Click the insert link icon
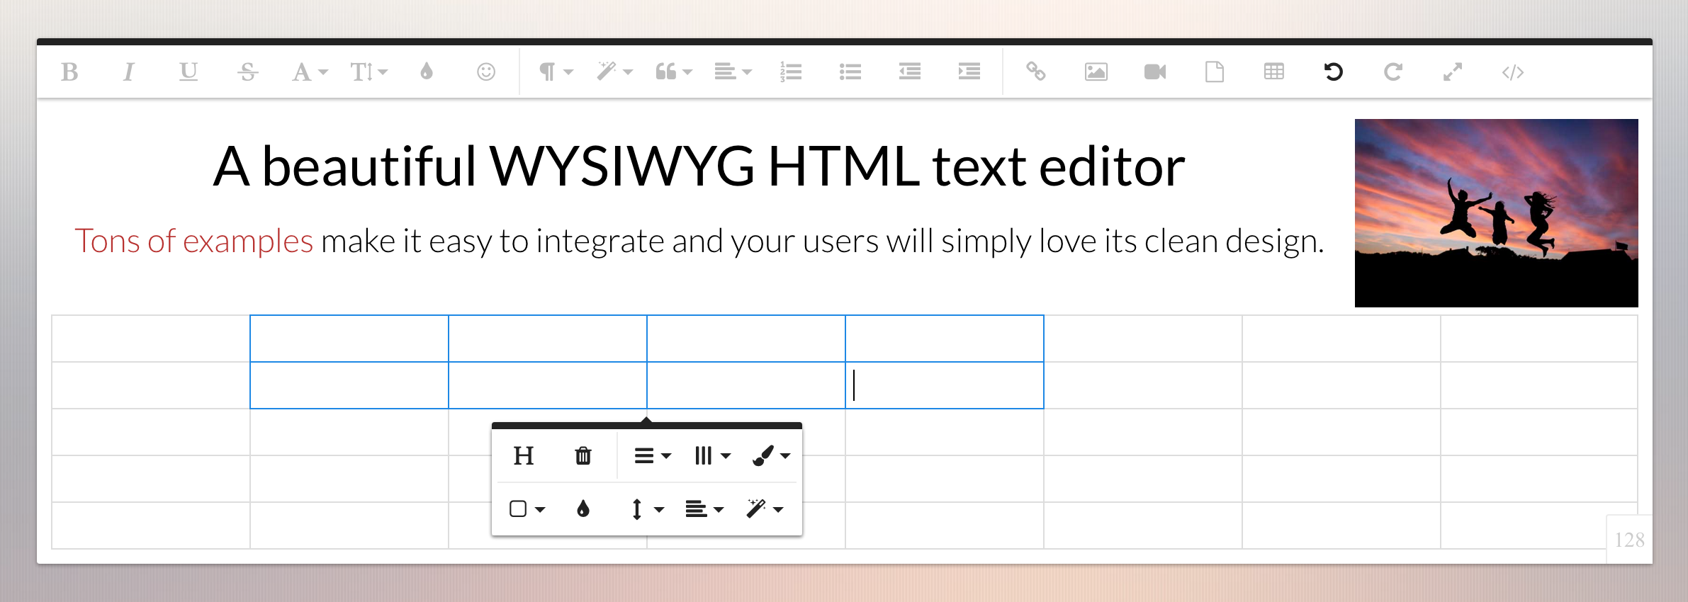This screenshot has height=602, width=1688. 1036,72
